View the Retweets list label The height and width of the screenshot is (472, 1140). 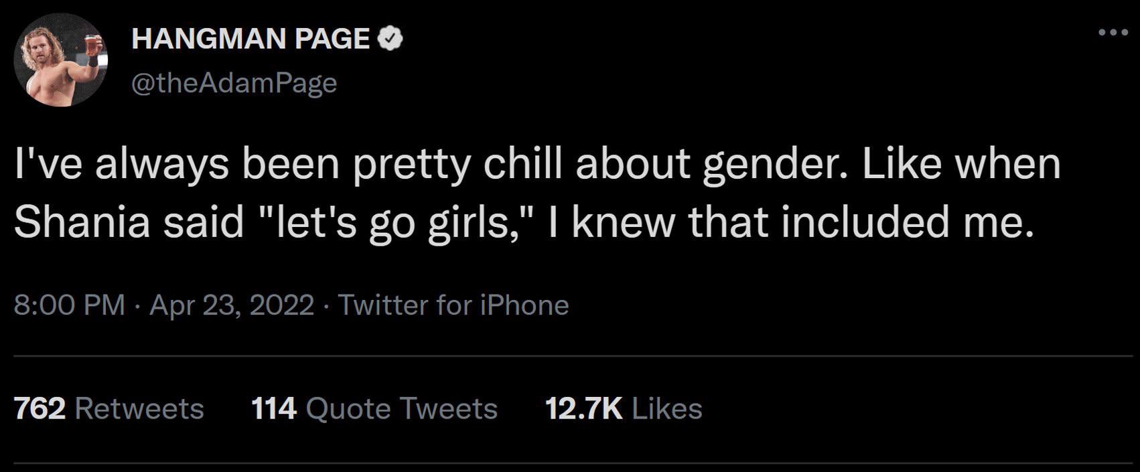click(x=139, y=408)
